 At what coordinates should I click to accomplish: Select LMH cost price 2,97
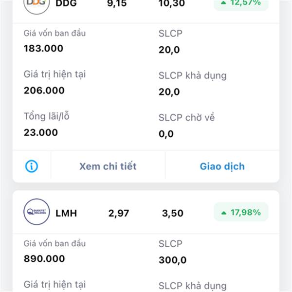point(119,213)
